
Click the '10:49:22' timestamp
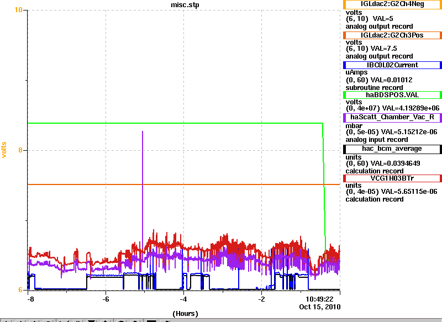tap(319, 299)
